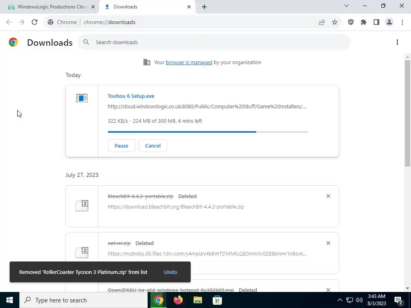This screenshot has width=411, height=308.
Task: Click the Chrome site info icon in address bar
Action: 51,22
